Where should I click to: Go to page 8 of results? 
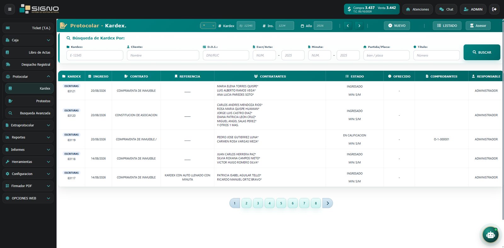(316, 203)
